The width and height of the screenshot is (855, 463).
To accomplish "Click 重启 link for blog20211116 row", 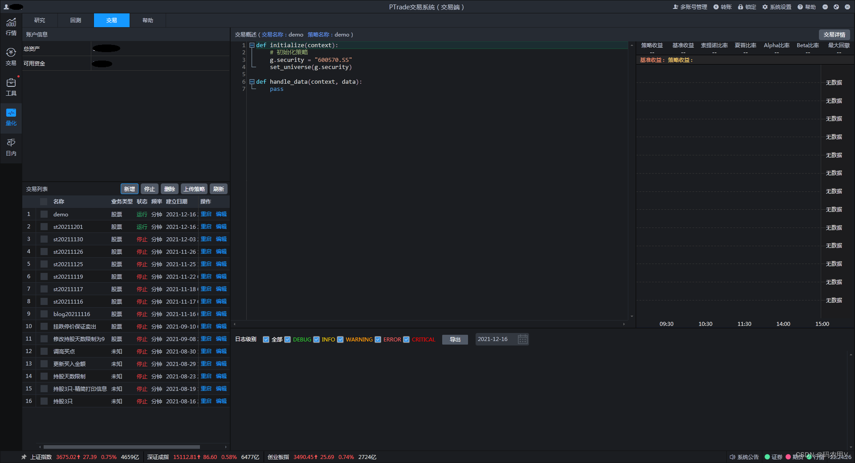I will [206, 314].
